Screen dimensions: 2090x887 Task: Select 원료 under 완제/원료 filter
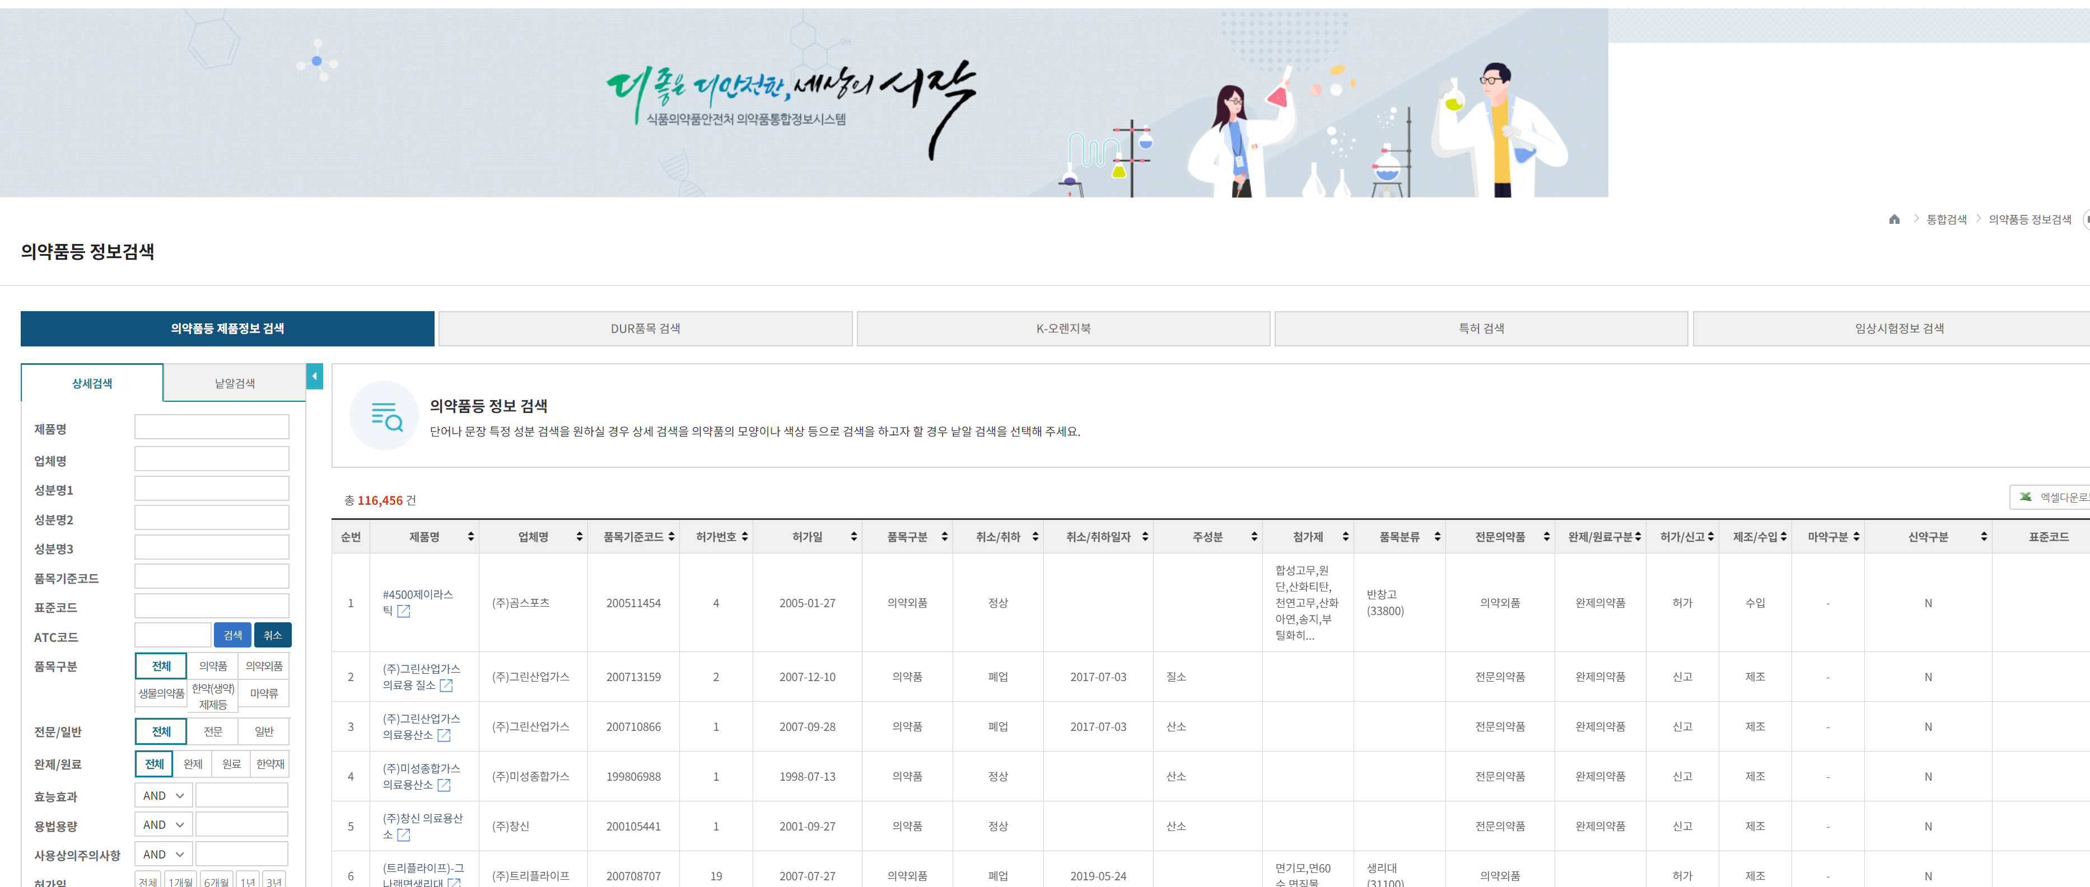coord(231,764)
